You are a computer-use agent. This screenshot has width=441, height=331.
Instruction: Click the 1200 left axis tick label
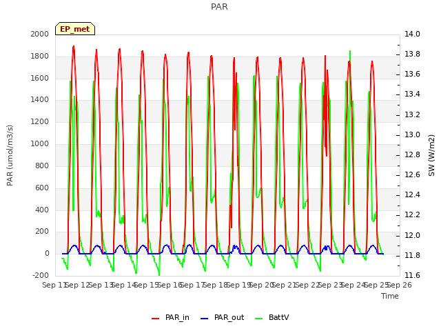(x=40, y=122)
